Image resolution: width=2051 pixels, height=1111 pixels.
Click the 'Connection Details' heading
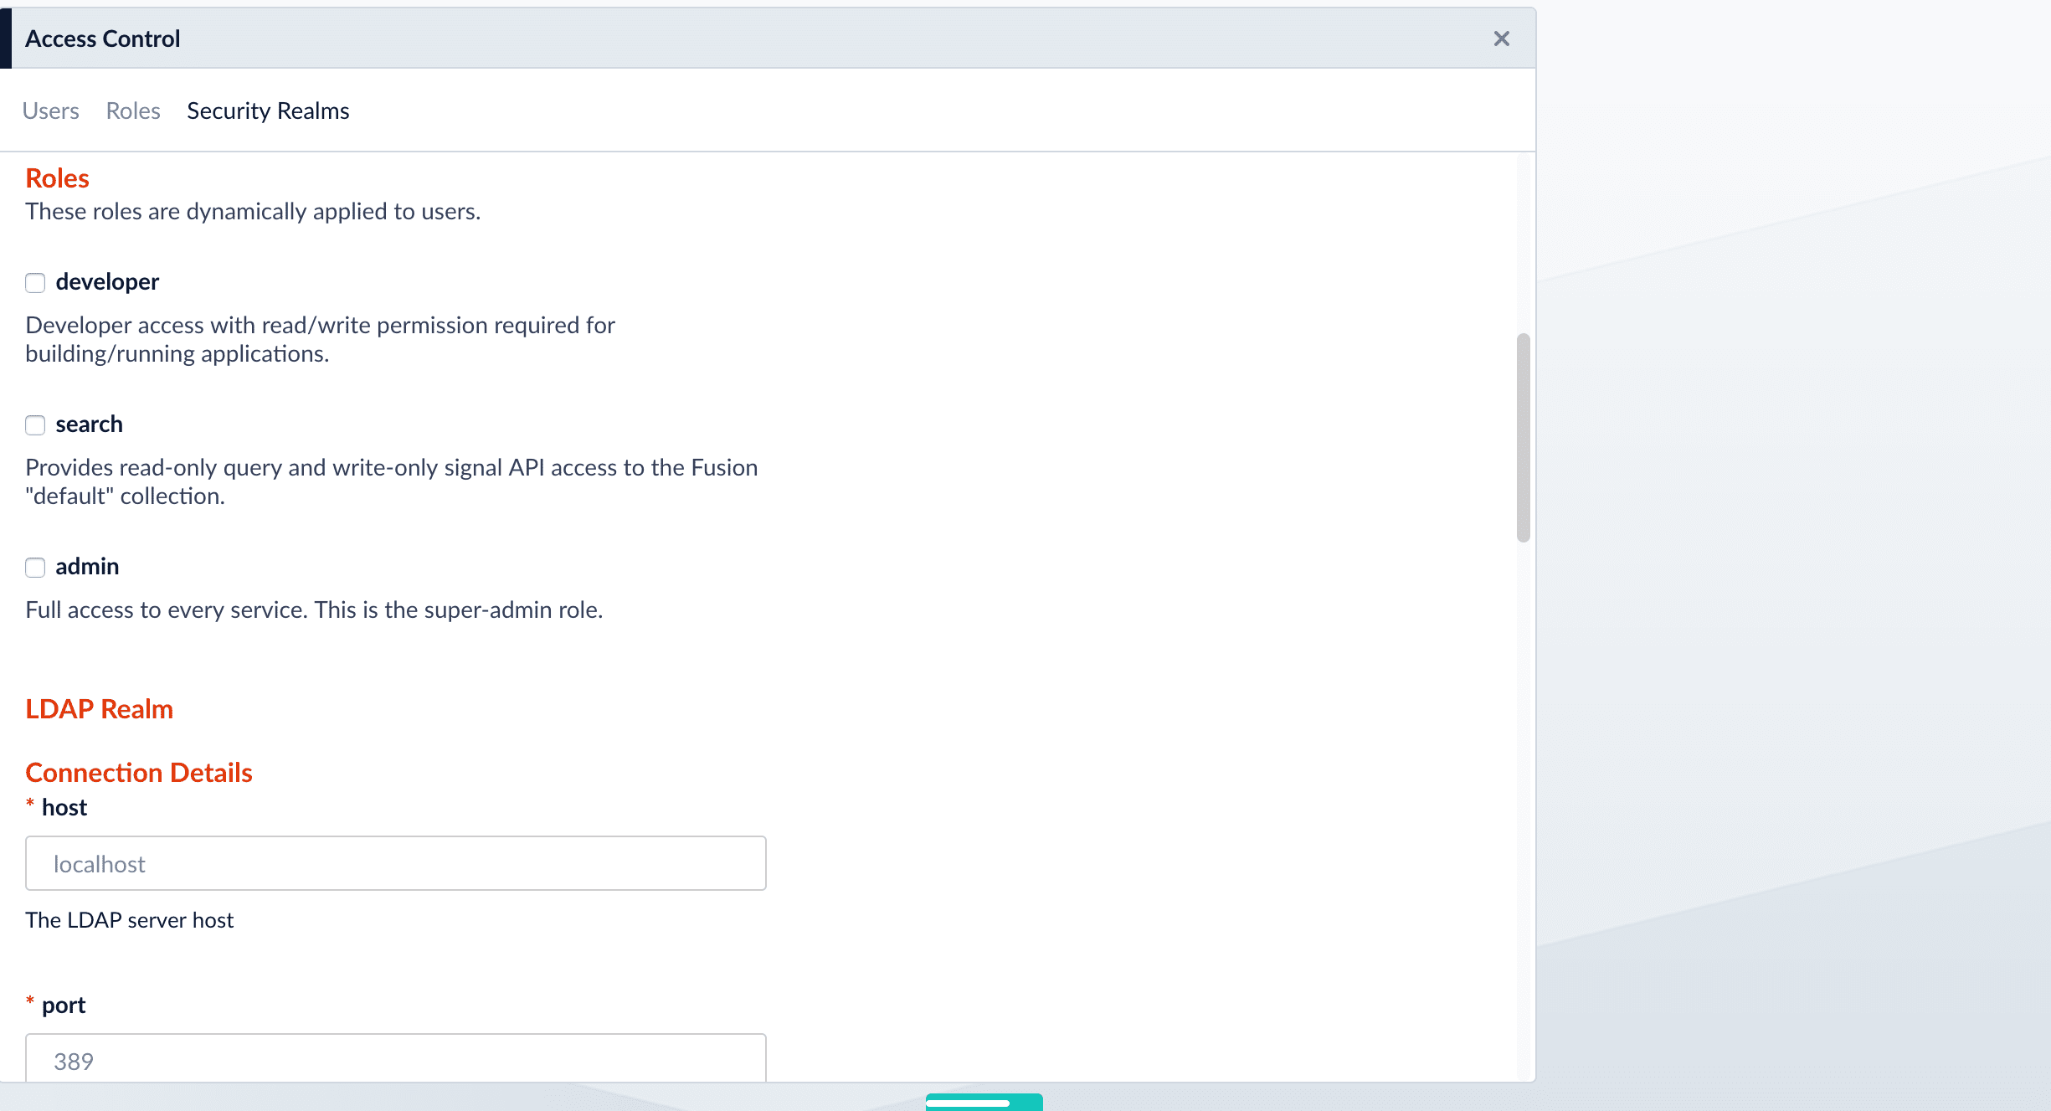tap(139, 773)
